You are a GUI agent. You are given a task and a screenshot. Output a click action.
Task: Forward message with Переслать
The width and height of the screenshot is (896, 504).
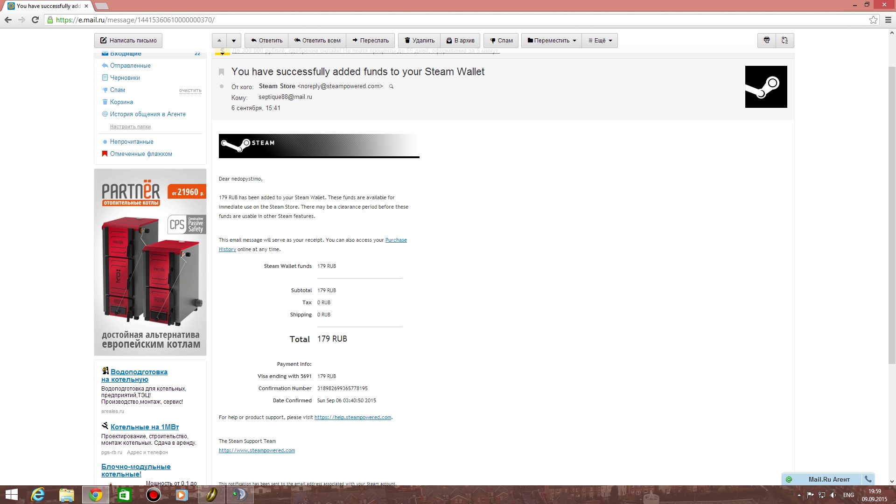(x=371, y=41)
